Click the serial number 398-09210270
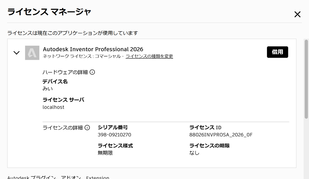Viewport: 309px width, 179px height. point(115,135)
